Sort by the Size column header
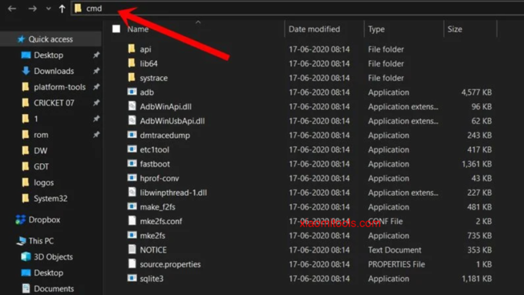The height and width of the screenshot is (295, 524). [454, 29]
